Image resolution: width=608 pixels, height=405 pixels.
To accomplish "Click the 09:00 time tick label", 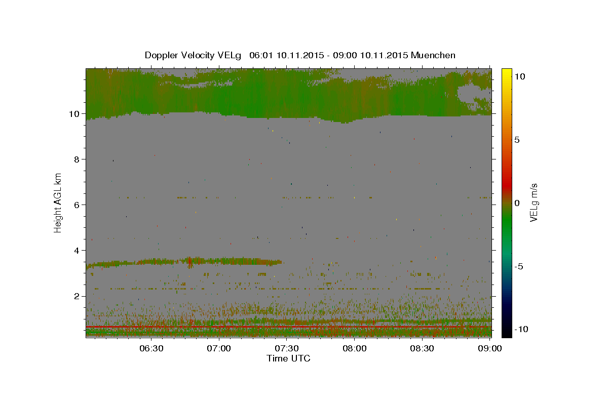I will coord(489,348).
